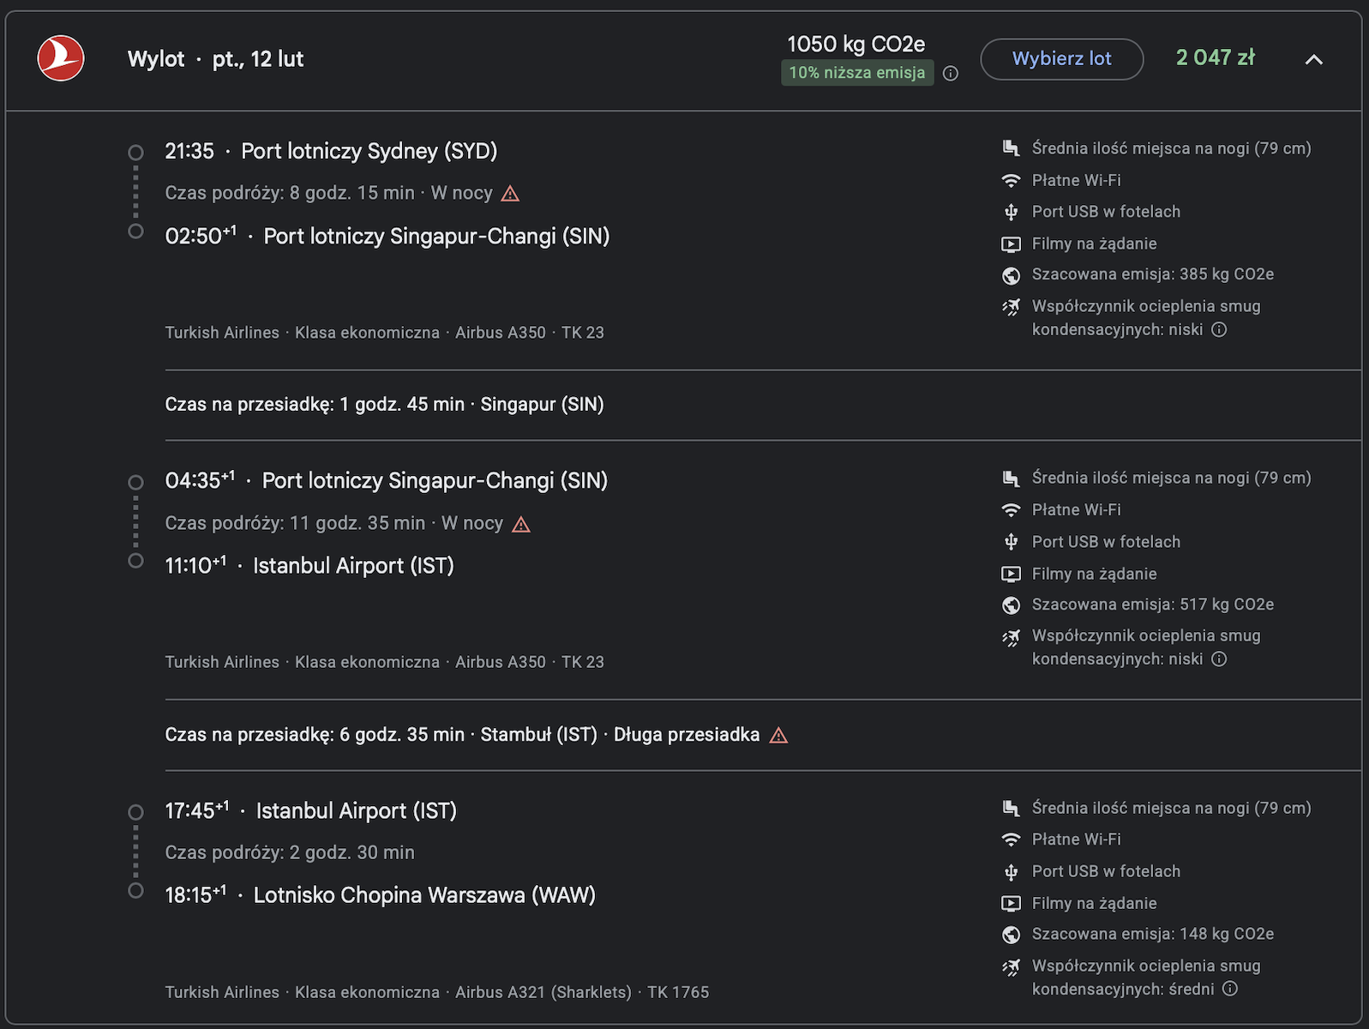Viewport: 1369px width, 1029px height.
Task: Open contrail info icon for Sydney–Singapore leg
Action: 1219,329
